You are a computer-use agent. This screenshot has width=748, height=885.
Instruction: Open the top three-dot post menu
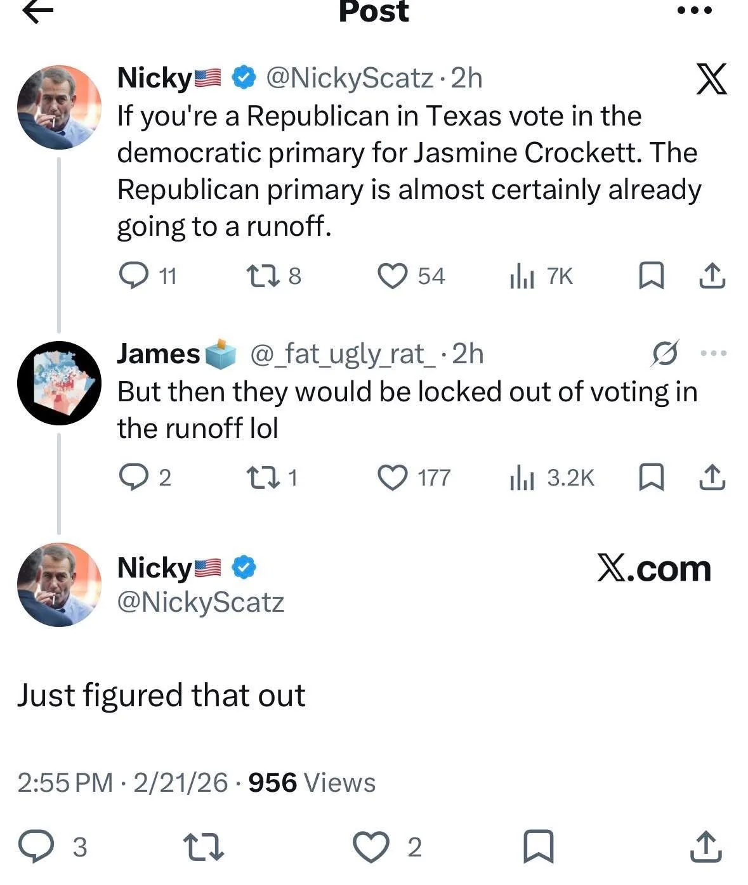click(x=695, y=11)
